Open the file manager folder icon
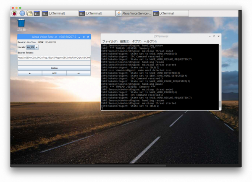This screenshot has height=182, width=252. click(29, 13)
